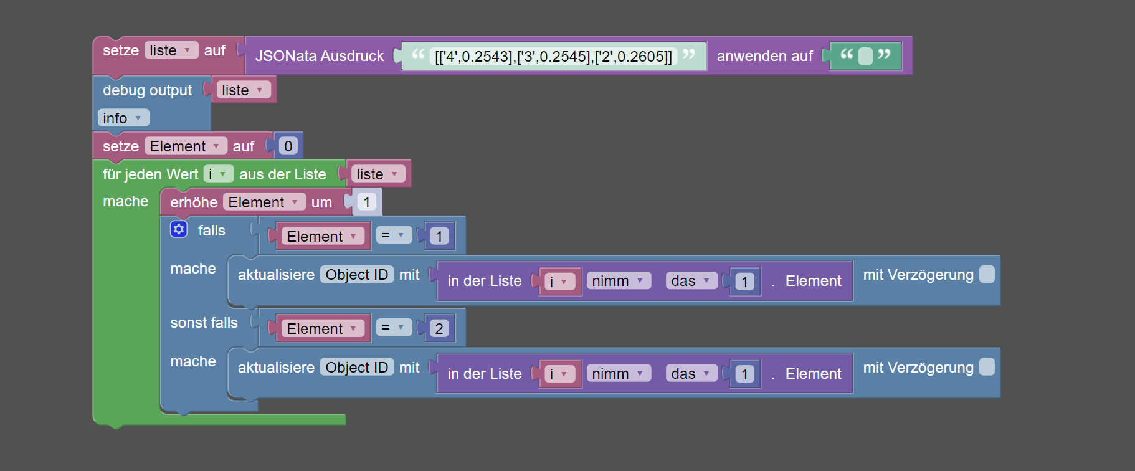The image size is (1135, 471).
Task: Select the debug output block
Action: pos(148,90)
